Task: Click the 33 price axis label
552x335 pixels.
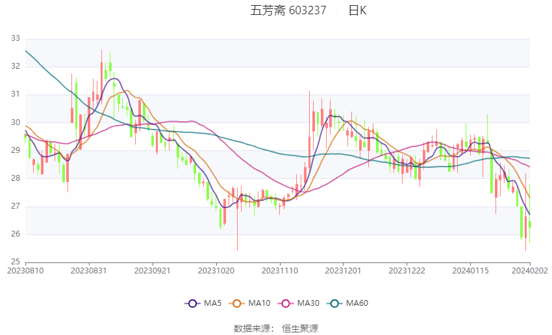Action: pos(16,38)
